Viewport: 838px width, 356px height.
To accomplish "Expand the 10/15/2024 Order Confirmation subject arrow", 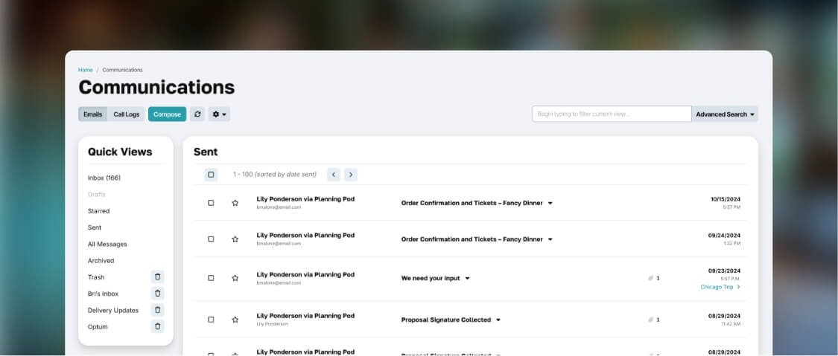I will pyautogui.click(x=550, y=203).
